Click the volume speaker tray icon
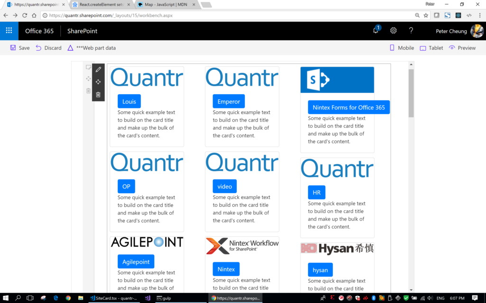 coord(430,298)
